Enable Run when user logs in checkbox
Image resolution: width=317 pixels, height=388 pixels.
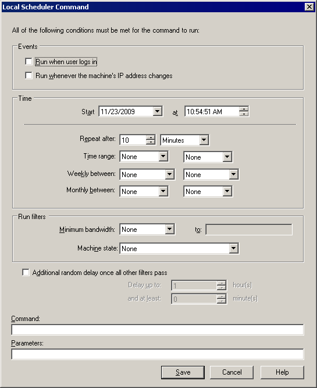[x=29, y=61]
